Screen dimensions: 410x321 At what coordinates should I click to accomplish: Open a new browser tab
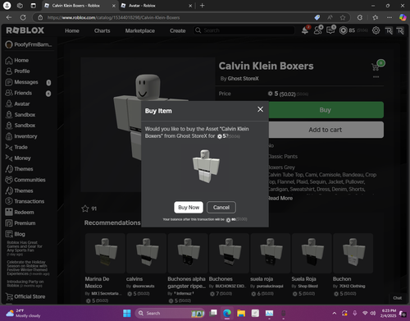click(202, 6)
